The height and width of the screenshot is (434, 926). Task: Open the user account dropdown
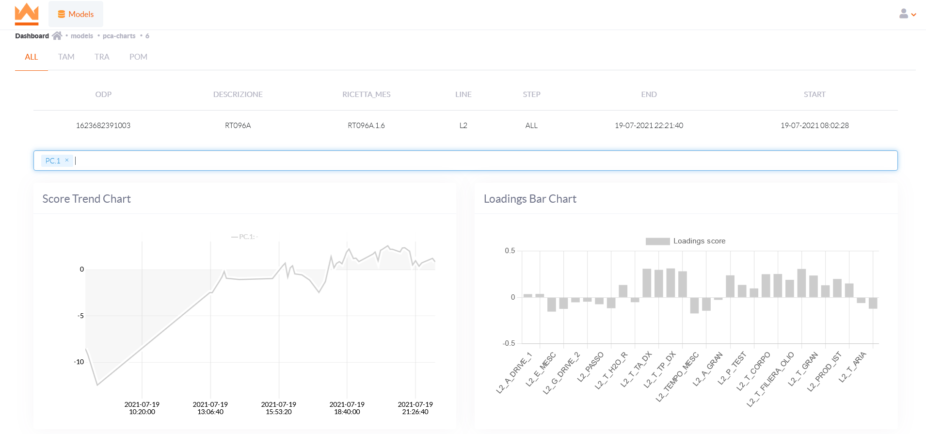click(x=907, y=14)
